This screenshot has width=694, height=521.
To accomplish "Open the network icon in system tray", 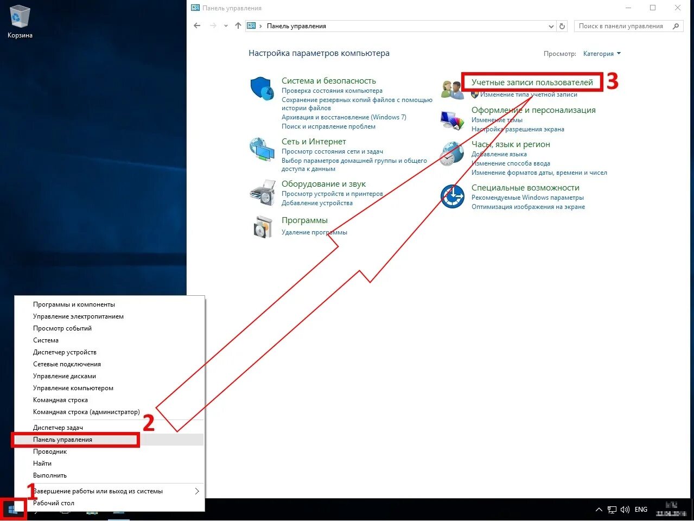I will tap(612, 510).
